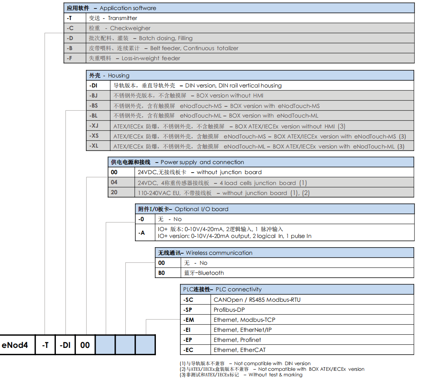Screen dimensions: 423x380
Task: Click the '-F' Loss-in-weight feeder code
Action: [75, 58]
